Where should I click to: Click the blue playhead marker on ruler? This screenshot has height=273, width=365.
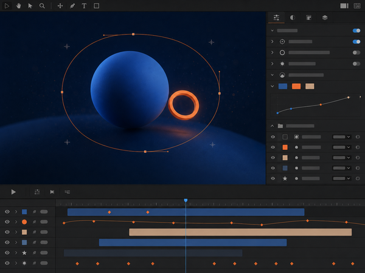coord(186,200)
